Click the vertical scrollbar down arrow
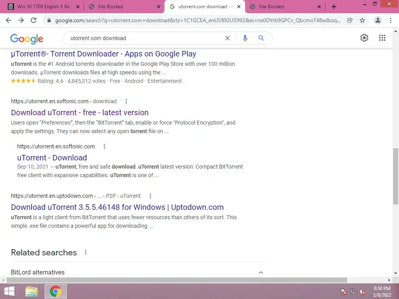Viewport: 399px width, 299px height. [395, 273]
